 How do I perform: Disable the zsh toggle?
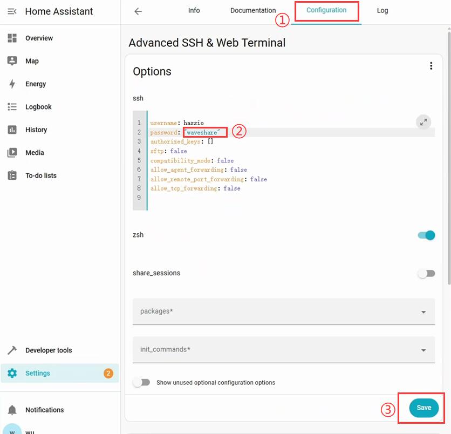coord(426,235)
